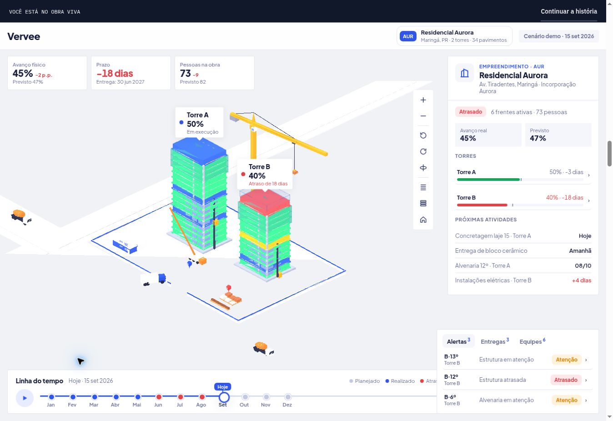Rotate view clockwise

click(423, 152)
